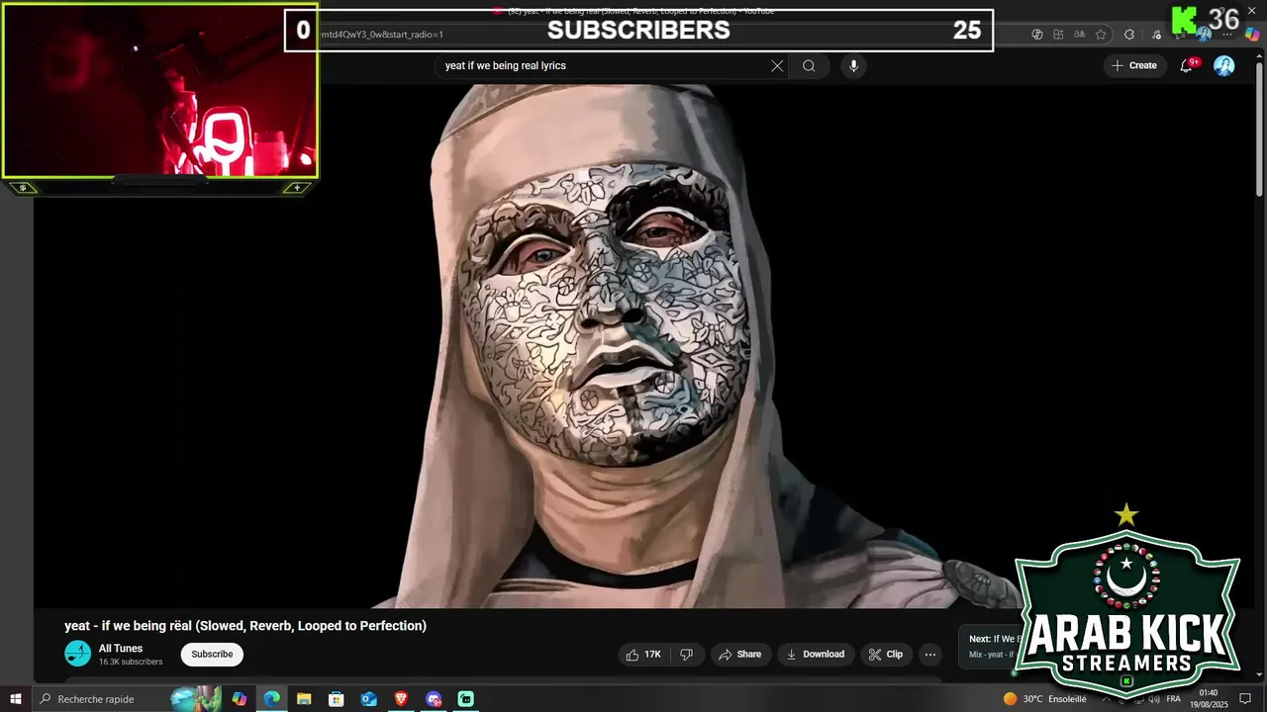Open the clock showing 01:40
Viewport: 1267px width, 712px height.
coord(1209,699)
